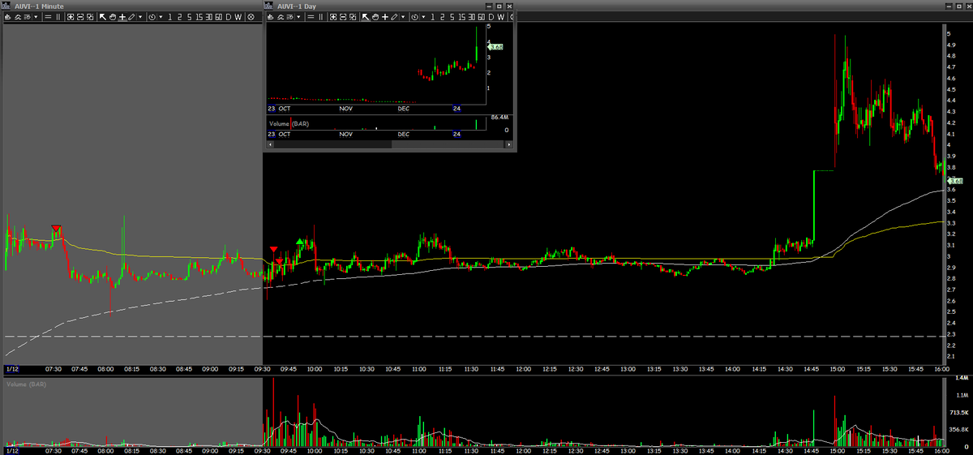Click the AUVI 1 Day window title bar icon
973x455 pixels.
tap(269, 6)
